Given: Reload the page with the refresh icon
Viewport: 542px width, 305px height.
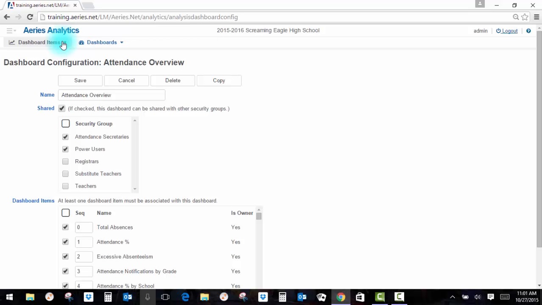Looking at the screenshot, I should point(30,17).
